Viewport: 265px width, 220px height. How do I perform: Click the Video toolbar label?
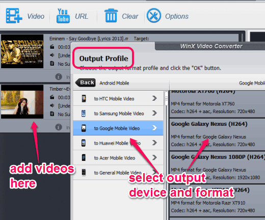[x=36, y=16]
